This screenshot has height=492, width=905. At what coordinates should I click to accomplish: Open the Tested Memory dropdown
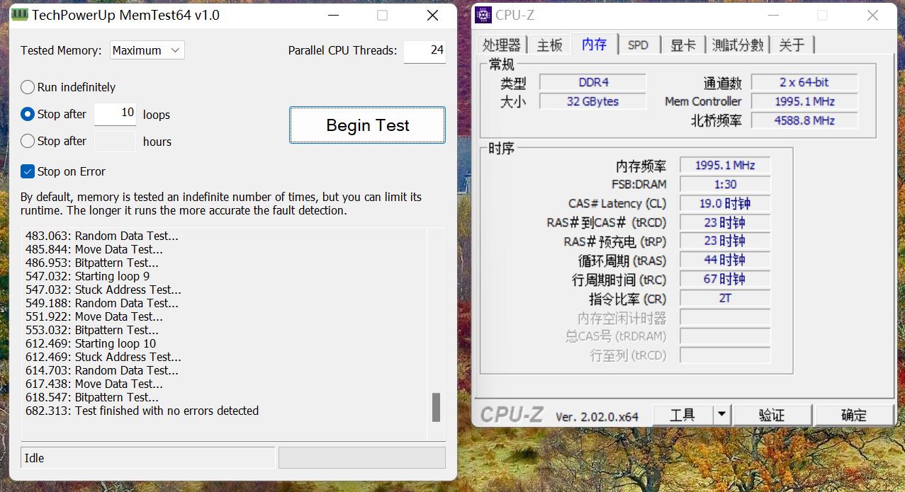click(147, 50)
